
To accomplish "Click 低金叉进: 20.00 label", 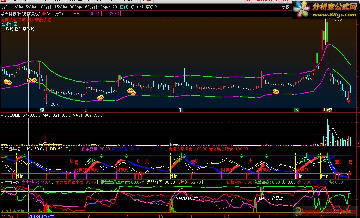I will pos(96,149).
